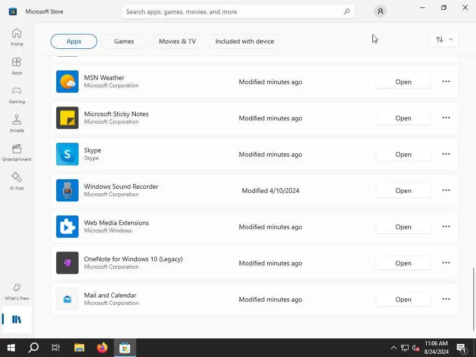Open more options for Skype
The image size is (476, 357).
point(446,154)
